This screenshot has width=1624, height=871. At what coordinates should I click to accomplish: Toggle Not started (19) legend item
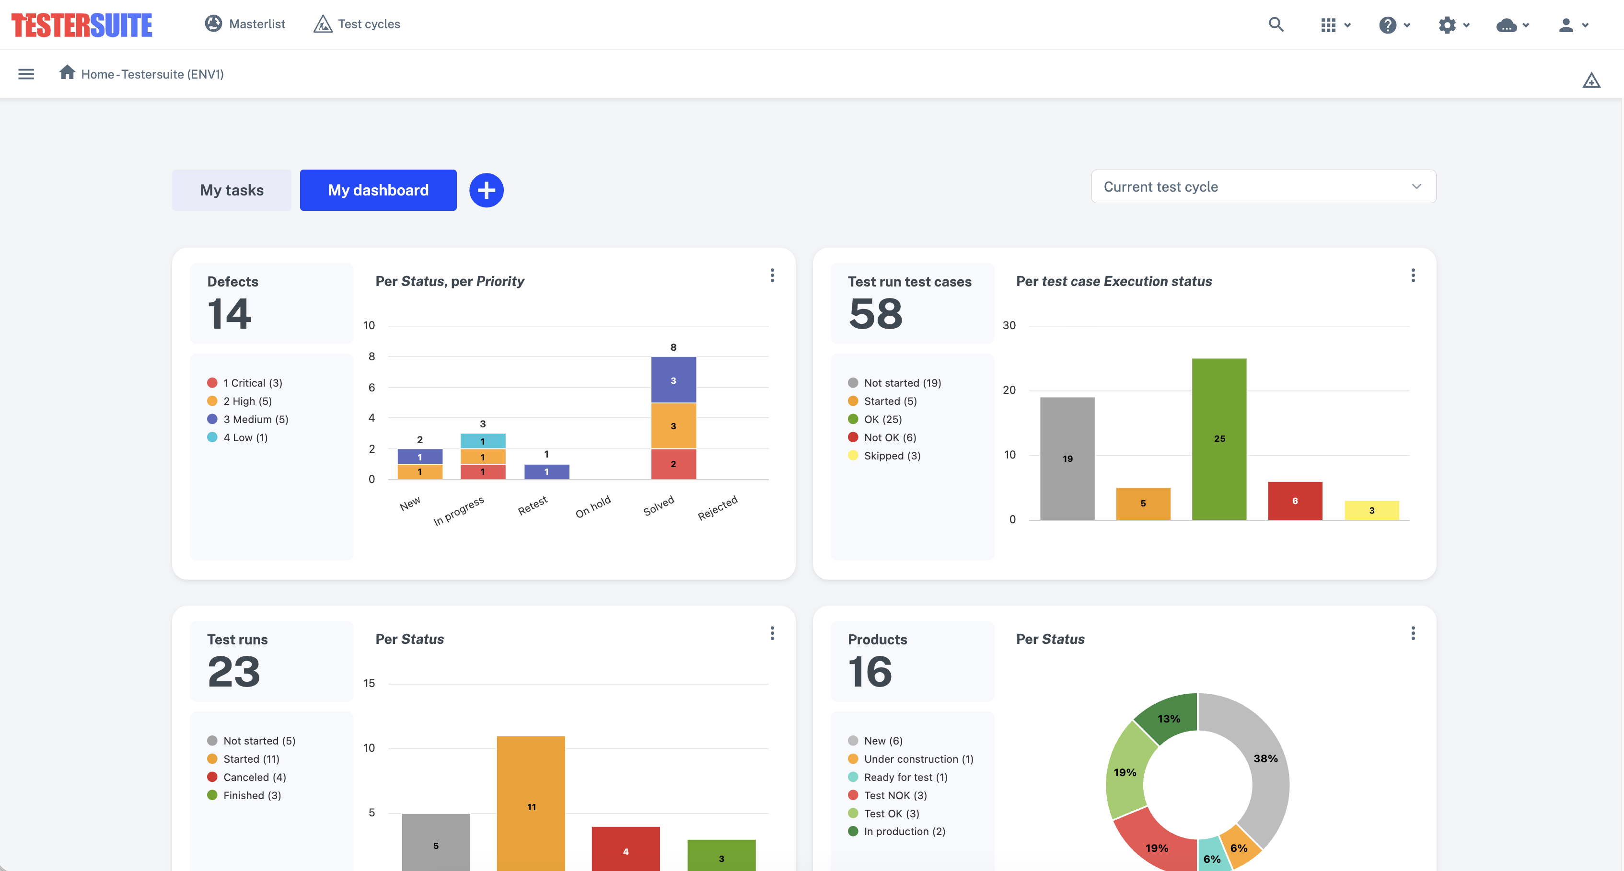pyautogui.click(x=894, y=383)
